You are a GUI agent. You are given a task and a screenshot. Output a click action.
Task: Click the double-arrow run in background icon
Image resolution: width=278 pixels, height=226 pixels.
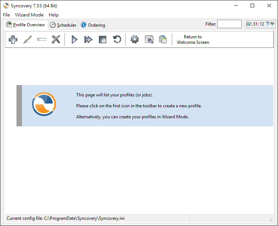coord(88,39)
